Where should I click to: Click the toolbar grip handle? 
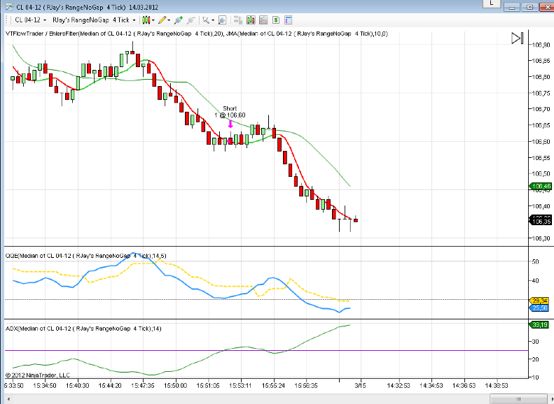click(x=7, y=20)
